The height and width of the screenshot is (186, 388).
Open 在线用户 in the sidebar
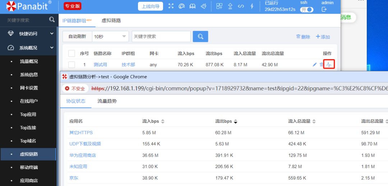pos(29,101)
